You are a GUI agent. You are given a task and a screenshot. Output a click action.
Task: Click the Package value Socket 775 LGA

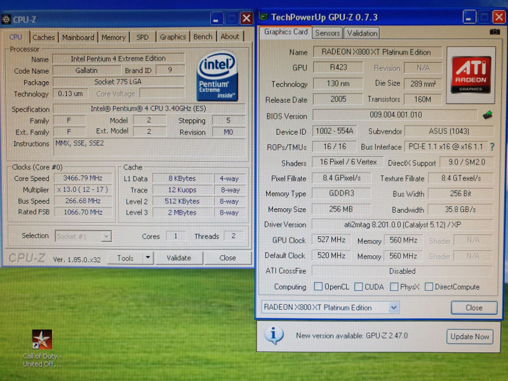point(118,82)
